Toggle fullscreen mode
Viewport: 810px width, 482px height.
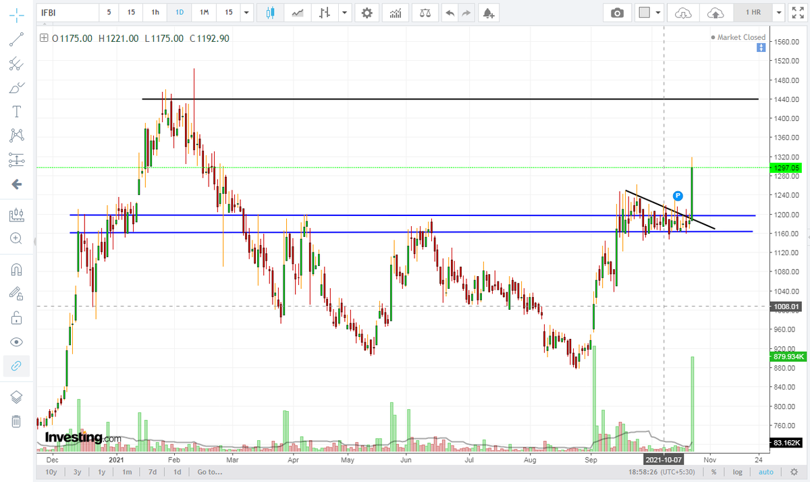tap(796, 12)
